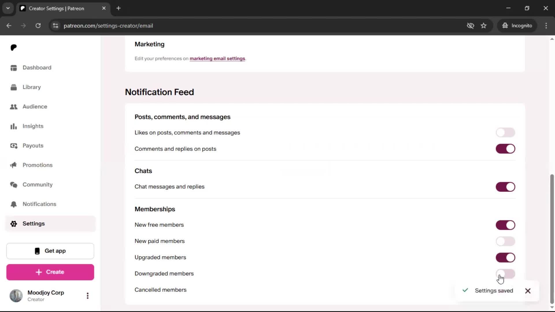Go to Audience menu item
Screen dimensions: 555x312
tap(50, 107)
